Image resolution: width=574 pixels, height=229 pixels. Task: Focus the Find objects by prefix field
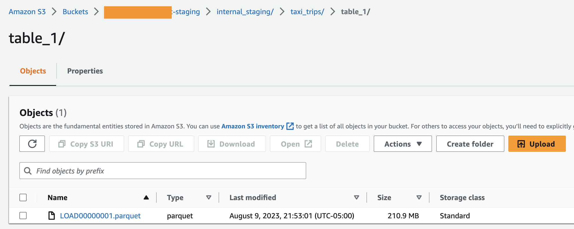[x=163, y=171]
